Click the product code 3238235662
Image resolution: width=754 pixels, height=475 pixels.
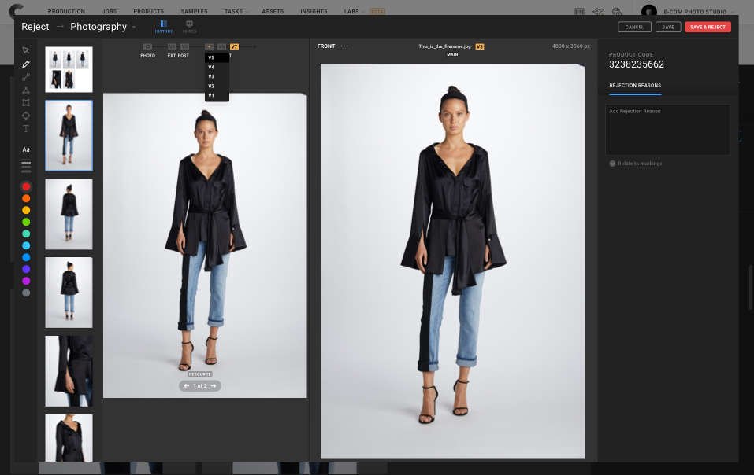[636, 64]
